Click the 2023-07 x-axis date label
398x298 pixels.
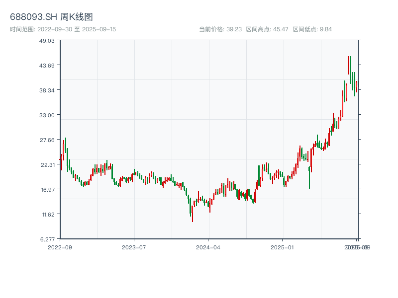click(x=134, y=247)
